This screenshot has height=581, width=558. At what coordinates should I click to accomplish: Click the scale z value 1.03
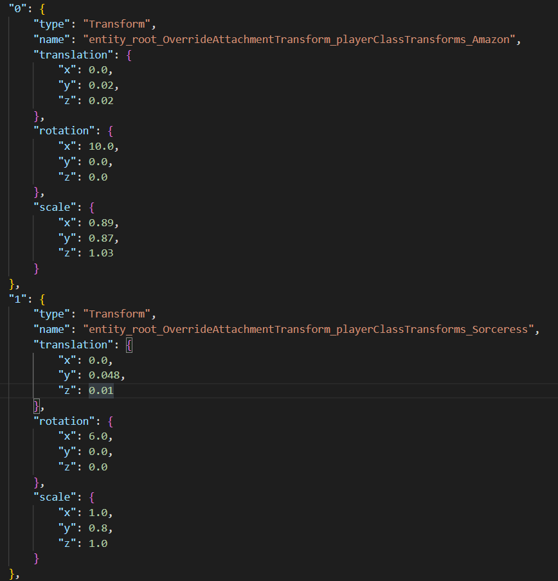click(101, 253)
